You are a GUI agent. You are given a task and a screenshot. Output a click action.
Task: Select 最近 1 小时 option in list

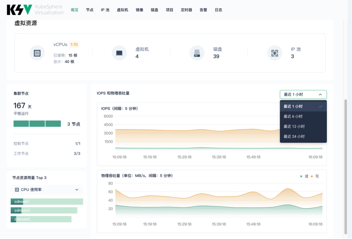pyautogui.click(x=303, y=106)
